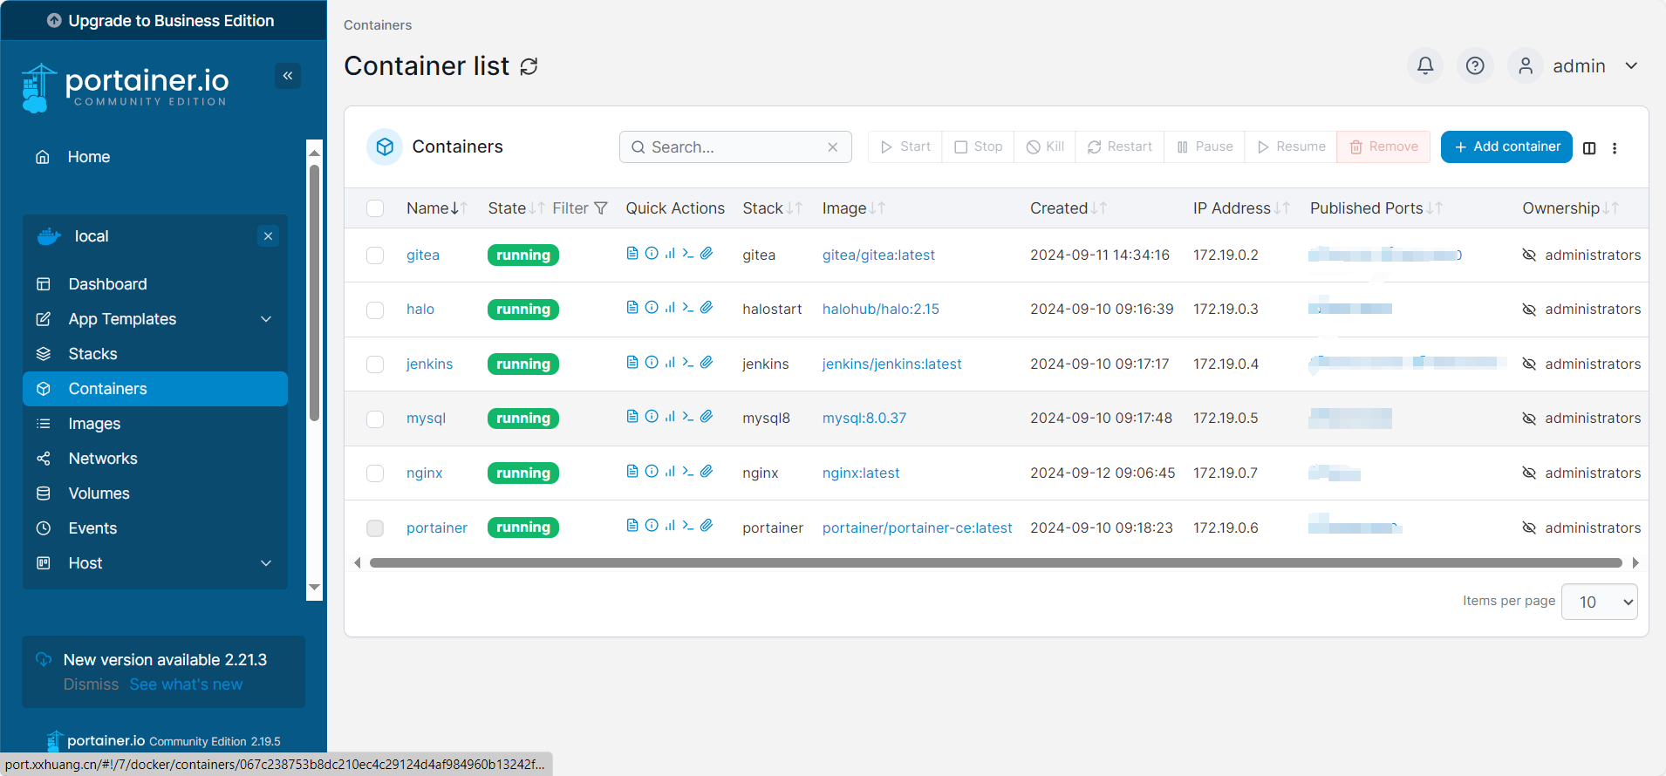Screen dimensions: 1666x776
Task: Sort by Created column
Action: [x=1068, y=208]
